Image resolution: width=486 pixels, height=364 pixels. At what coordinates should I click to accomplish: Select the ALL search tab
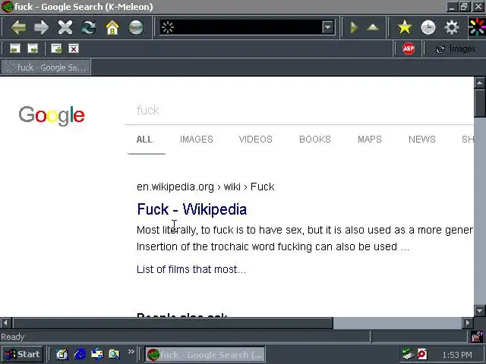pyautogui.click(x=145, y=140)
